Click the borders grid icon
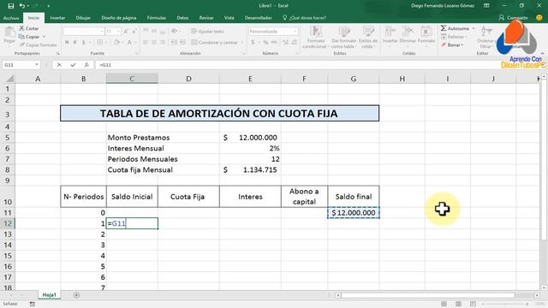This screenshot has height=308, width=548. point(99,42)
